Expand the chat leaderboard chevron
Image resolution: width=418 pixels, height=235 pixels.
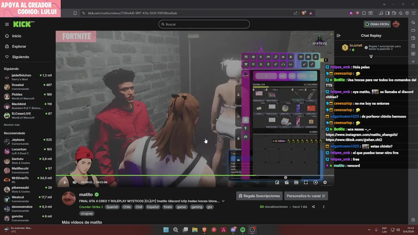click(x=371, y=56)
